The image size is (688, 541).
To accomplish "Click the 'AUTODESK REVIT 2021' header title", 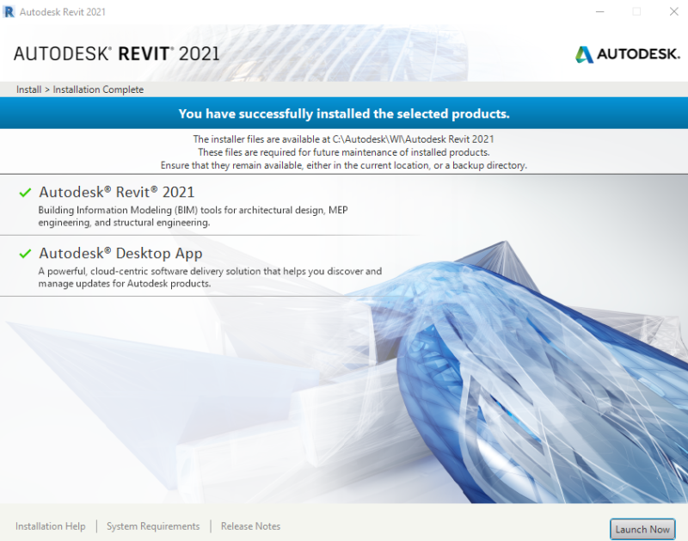I will pos(117,54).
